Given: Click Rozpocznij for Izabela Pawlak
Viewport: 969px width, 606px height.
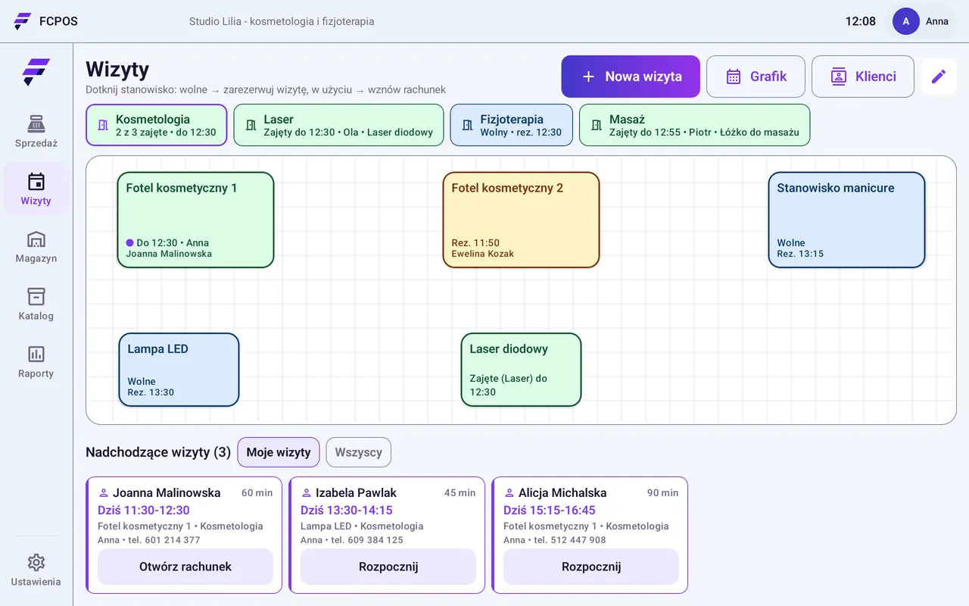Looking at the screenshot, I should [388, 567].
